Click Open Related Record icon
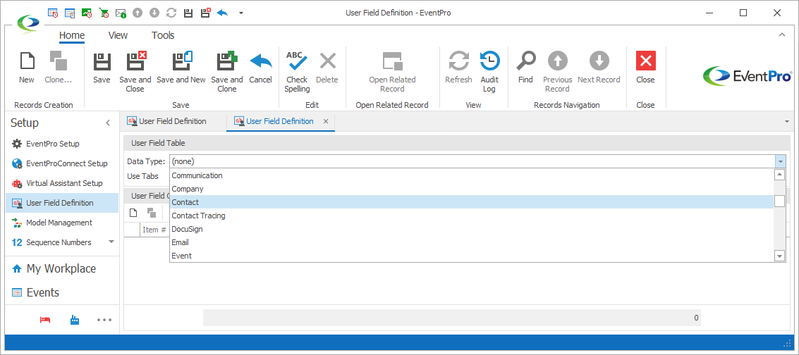799x355 pixels. pos(392,61)
